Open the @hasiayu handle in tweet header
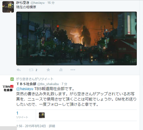143x130 pixels. [x=38, y=3]
